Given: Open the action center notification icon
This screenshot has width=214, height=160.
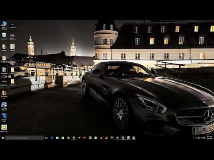Looking at the screenshot, I should coord(204,138).
